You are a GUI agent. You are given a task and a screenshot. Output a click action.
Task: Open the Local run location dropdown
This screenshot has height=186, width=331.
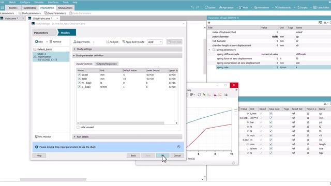click(x=155, y=42)
